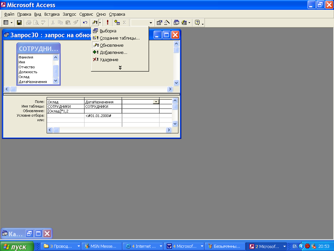This screenshot has height=251, width=334.
Task: Choose Обновление query type
Action: click(120, 45)
